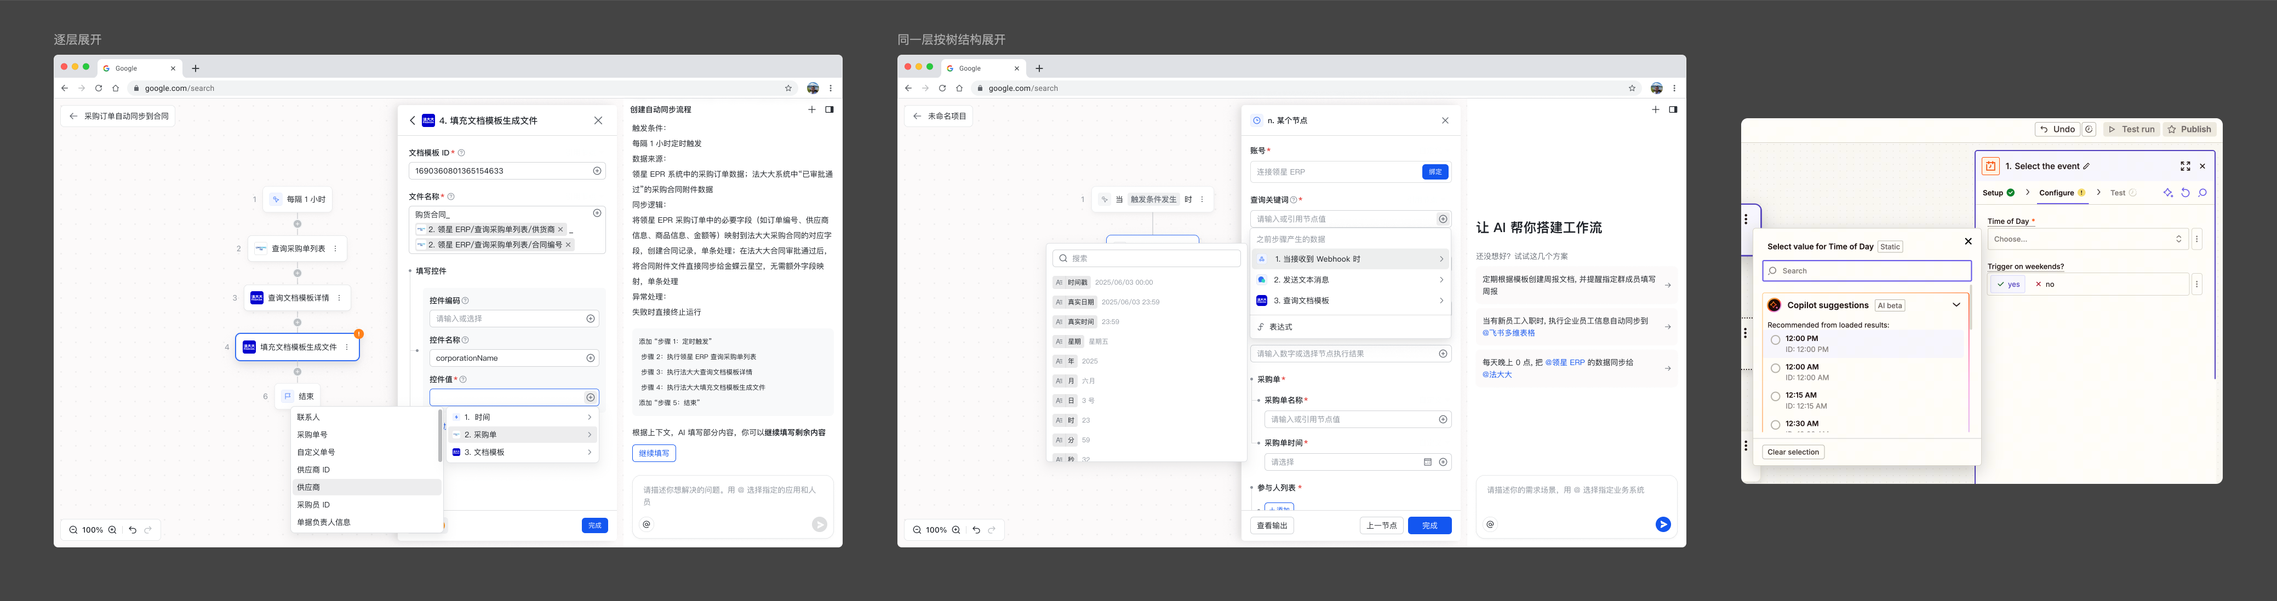This screenshot has height=601, width=2277.
Task: Expand 2. 发送文本消息 data source
Action: [1350, 280]
